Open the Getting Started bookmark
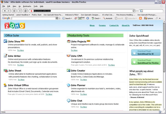 point(8,15)
